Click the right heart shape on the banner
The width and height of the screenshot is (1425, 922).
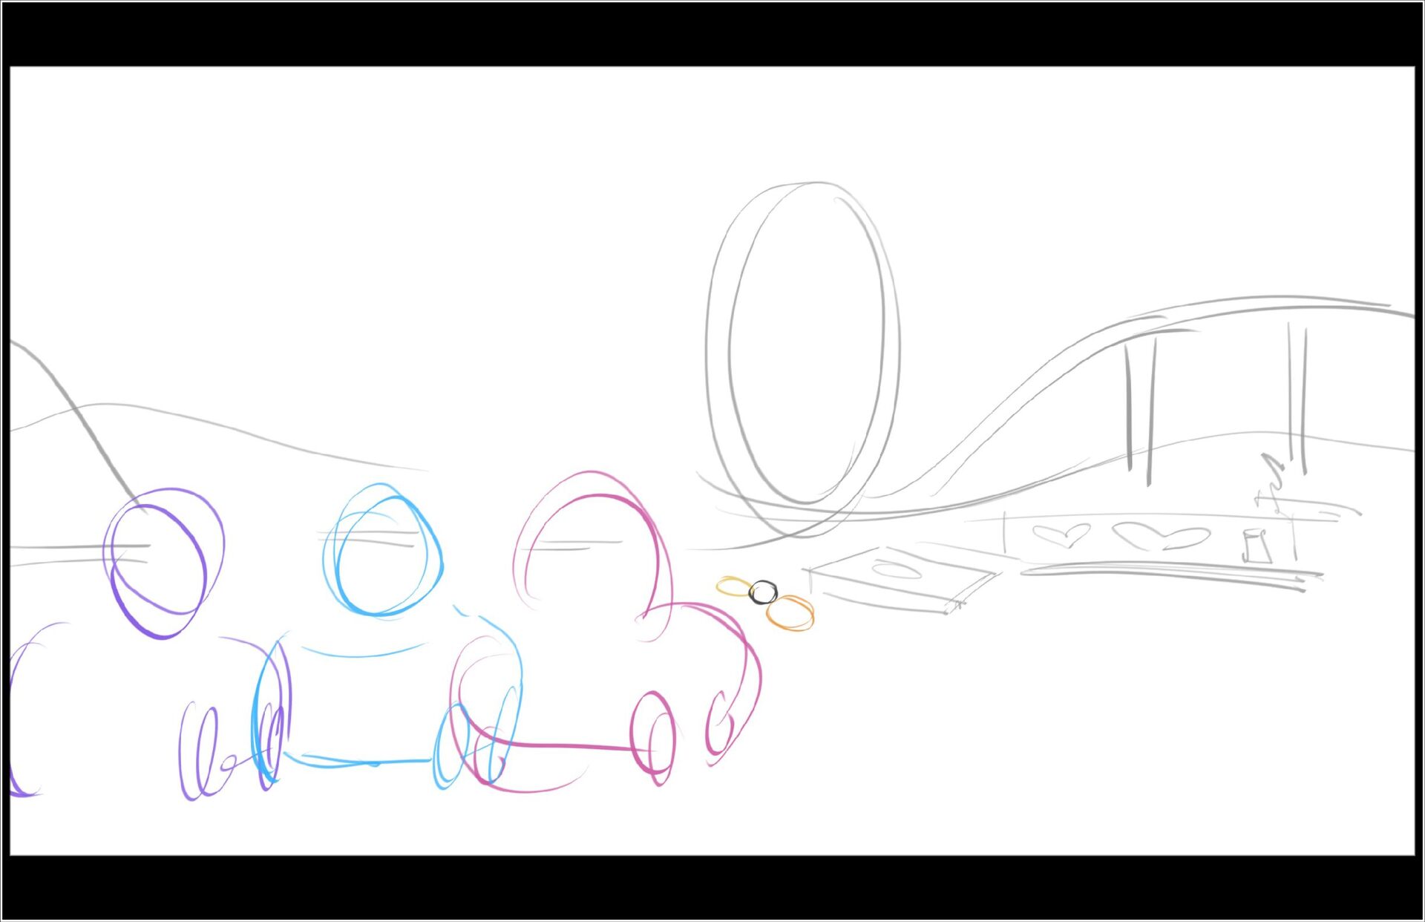coord(1162,536)
